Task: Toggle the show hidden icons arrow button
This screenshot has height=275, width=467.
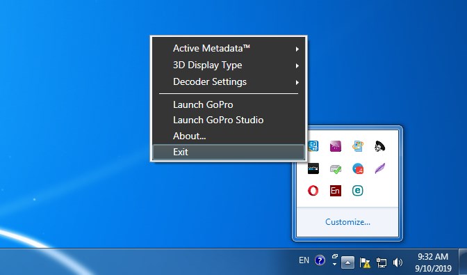Action: [x=347, y=262]
